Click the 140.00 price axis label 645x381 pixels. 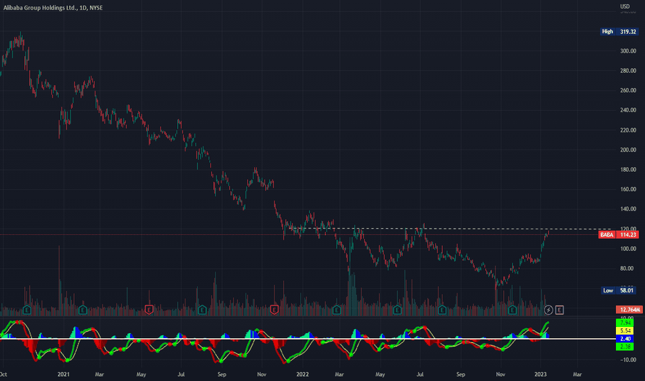(628, 209)
